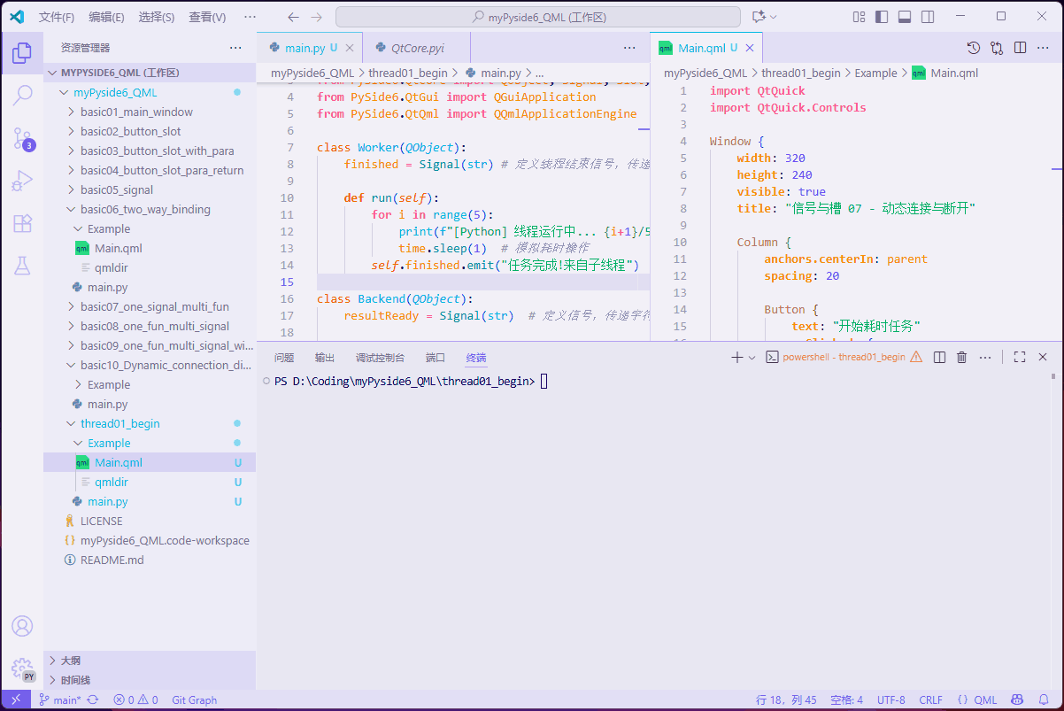1064x711 pixels.
Task: Open Source Control view with badge 3
Action: point(22,138)
